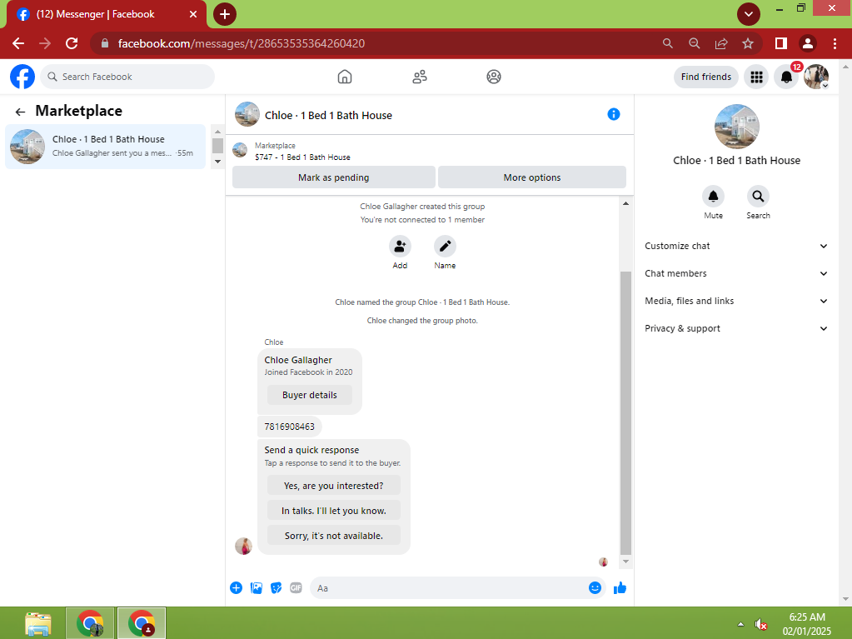Open File Explorer from taskbar
852x639 pixels.
[x=38, y=624]
